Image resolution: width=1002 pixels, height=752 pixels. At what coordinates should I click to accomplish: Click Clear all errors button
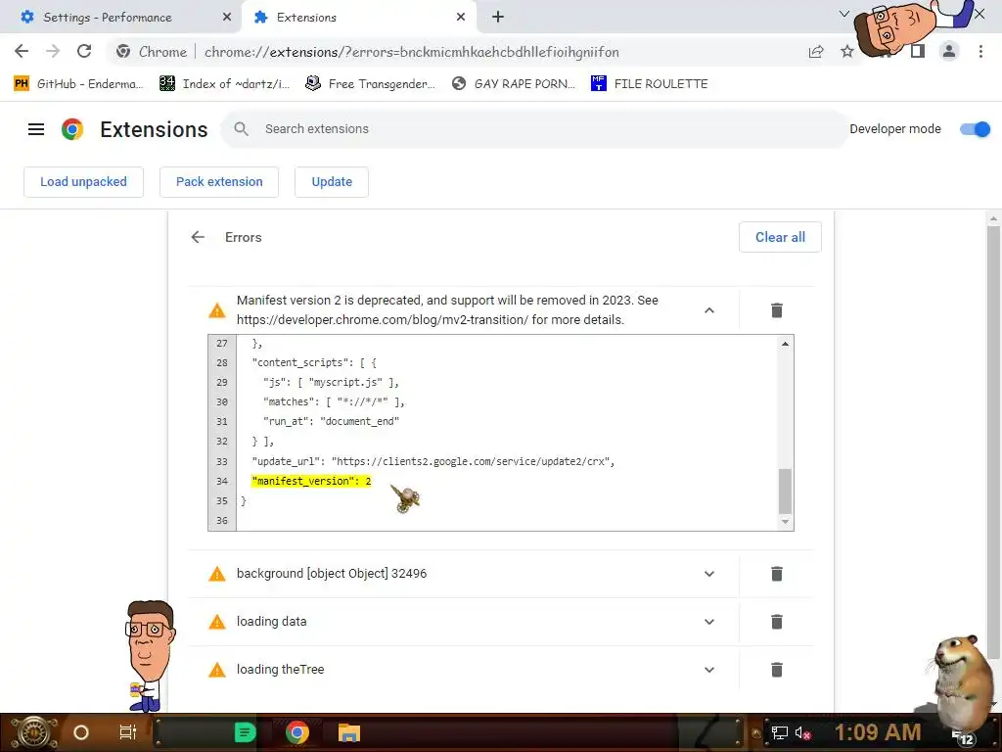click(780, 237)
